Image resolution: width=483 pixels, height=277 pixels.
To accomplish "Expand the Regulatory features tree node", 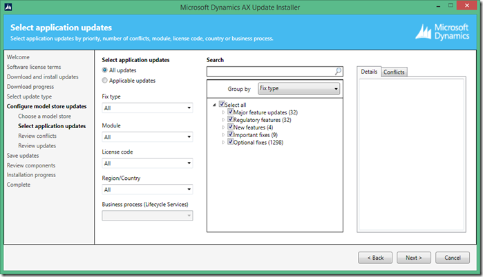I will tap(223, 120).
